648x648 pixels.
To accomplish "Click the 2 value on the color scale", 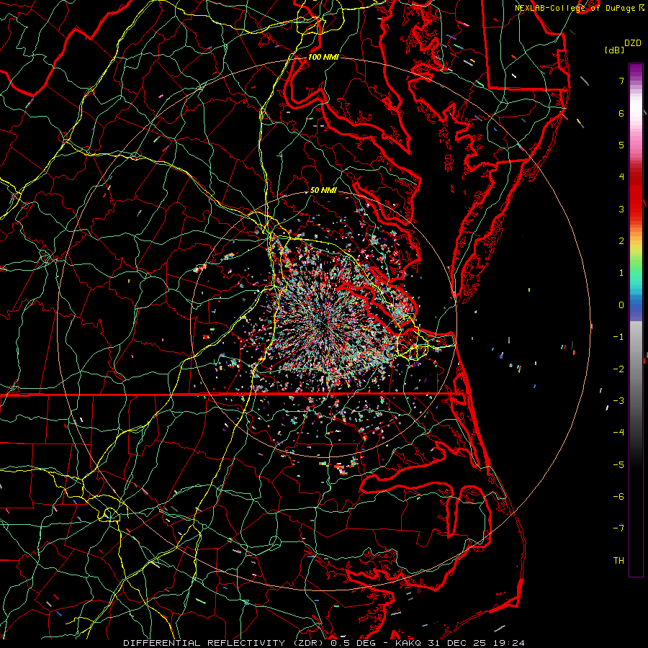I will [x=621, y=241].
